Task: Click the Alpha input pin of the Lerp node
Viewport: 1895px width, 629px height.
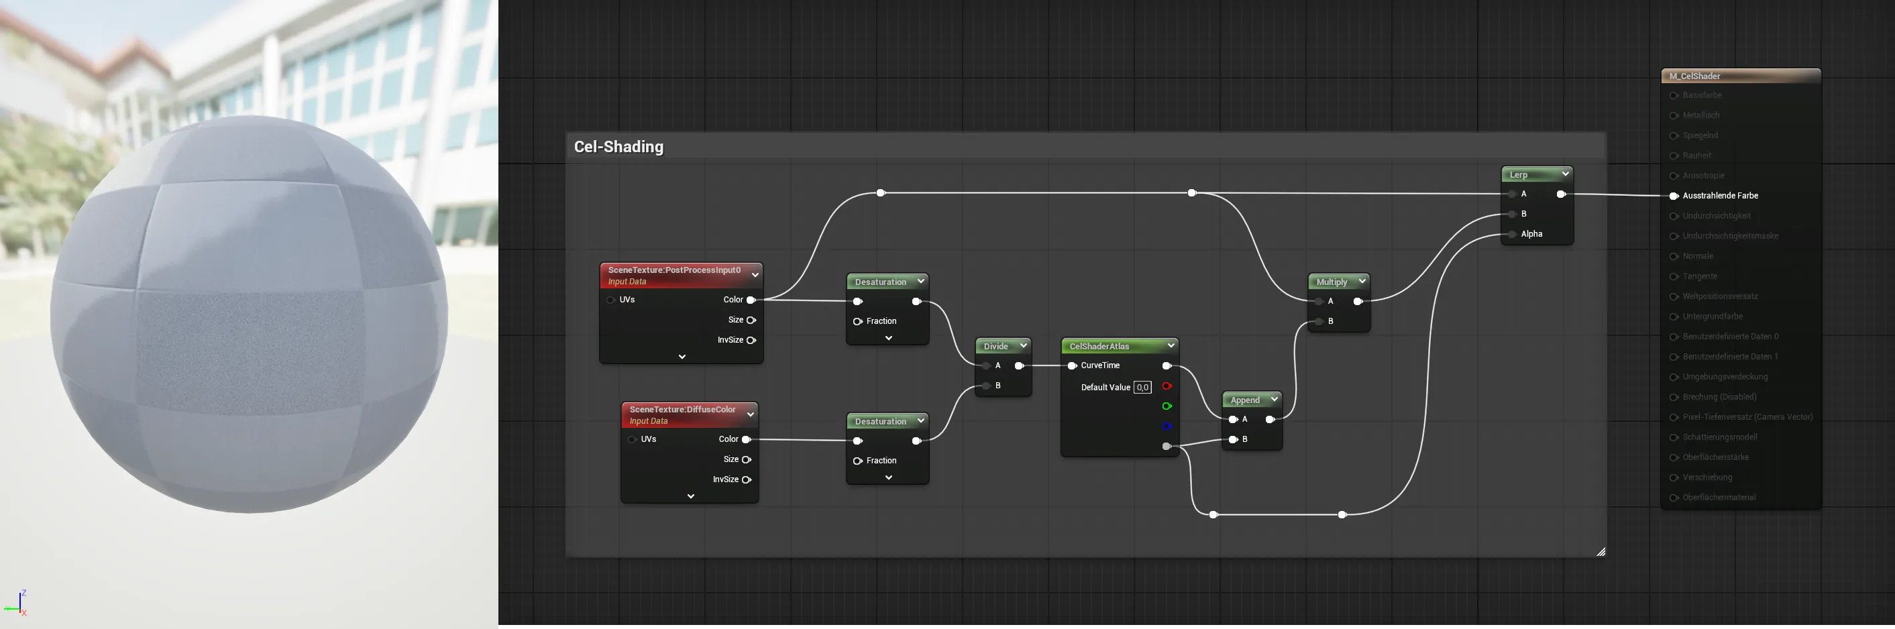Action: [x=1512, y=234]
